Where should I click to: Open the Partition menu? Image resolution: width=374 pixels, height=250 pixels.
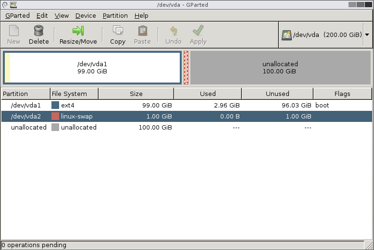[115, 16]
